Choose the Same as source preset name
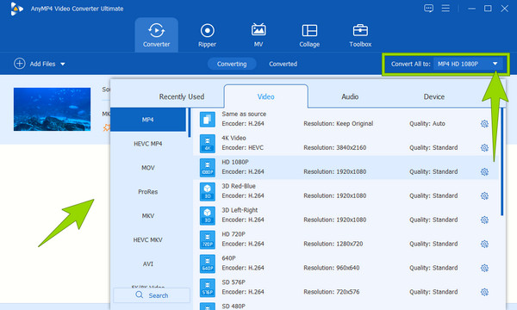 (x=244, y=114)
